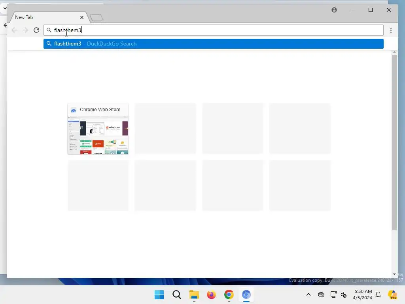Click the background window's back arrow
The width and height of the screenshot is (405, 304).
(5, 25)
